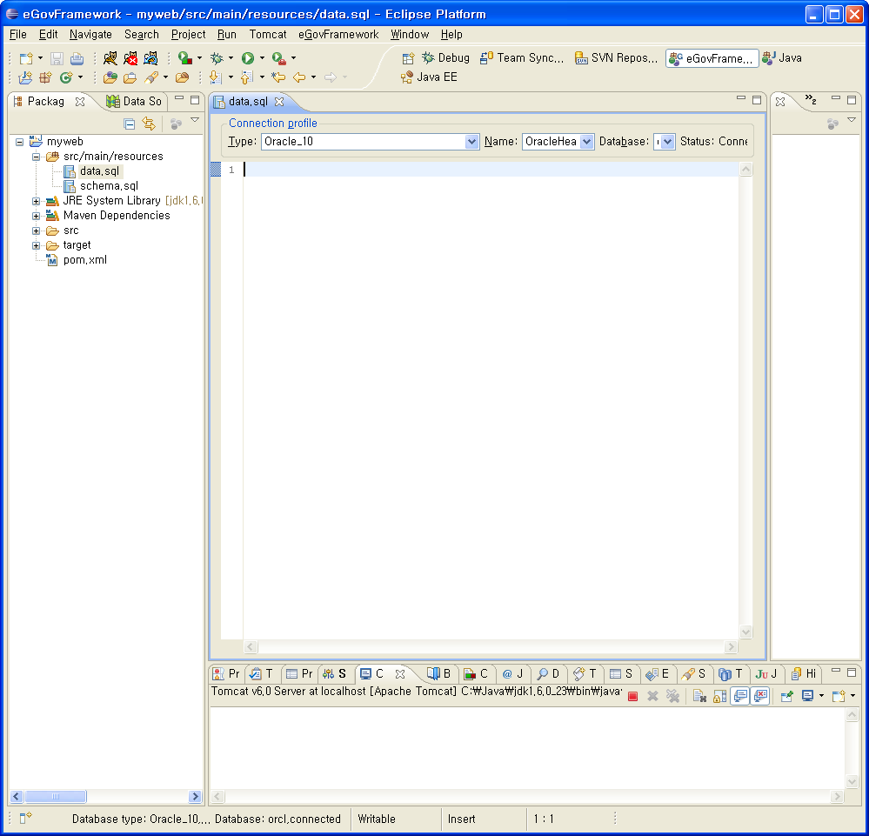Open the Database dropdown in connection profile
The height and width of the screenshot is (836, 869).
[x=668, y=142]
